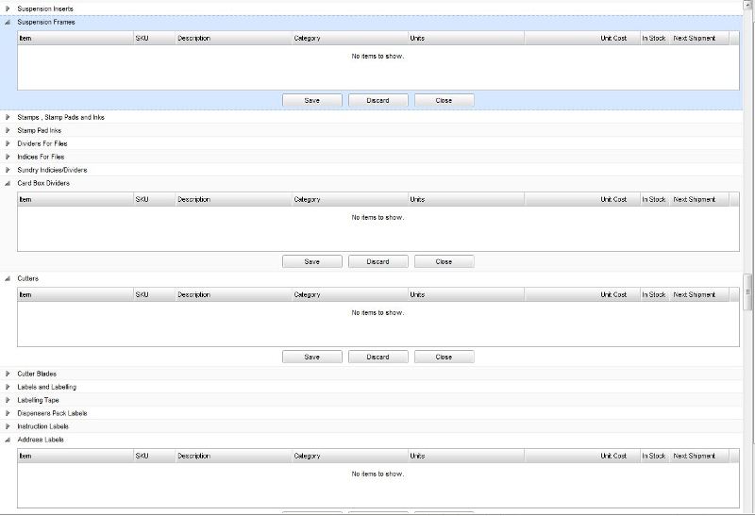
Task: Select the Instruction Labels tree row
Action: click(x=42, y=426)
